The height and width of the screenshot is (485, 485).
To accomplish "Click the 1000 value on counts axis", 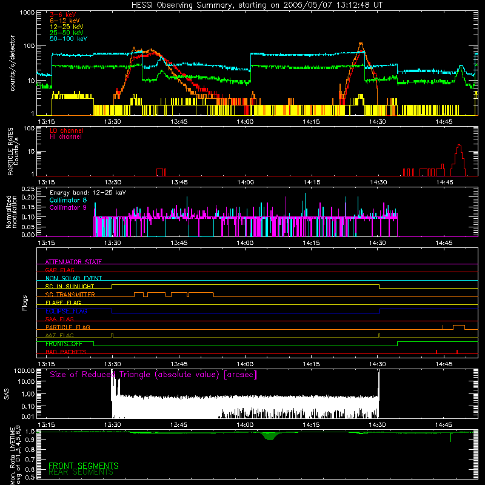I will point(27,13).
